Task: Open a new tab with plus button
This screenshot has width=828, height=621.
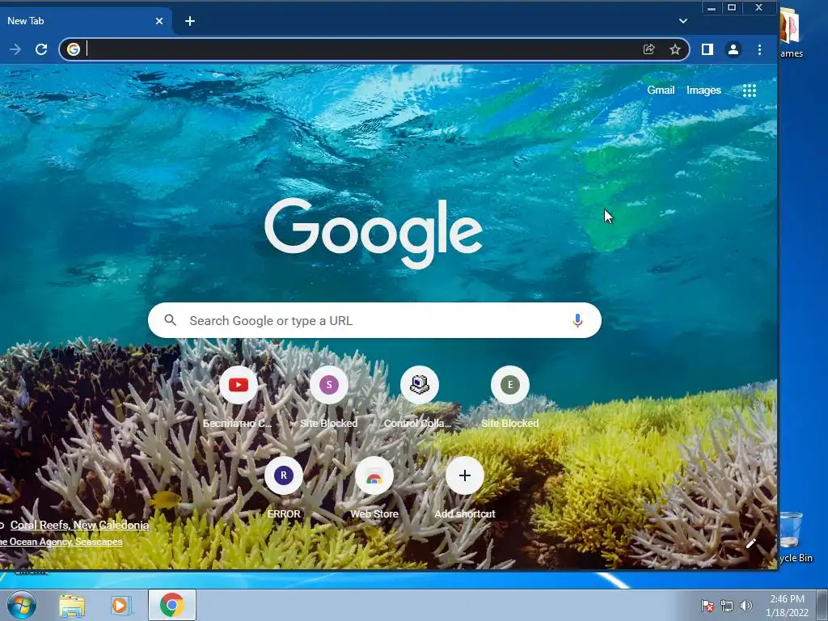Action: click(x=190, y=21)
